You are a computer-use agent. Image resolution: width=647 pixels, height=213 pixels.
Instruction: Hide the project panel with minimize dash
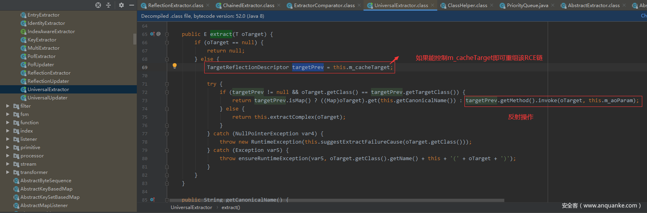click(132, 5)
